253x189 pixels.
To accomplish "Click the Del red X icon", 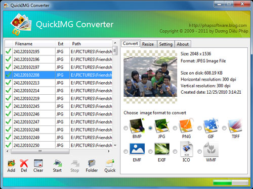I will pyautogui.click(x=24, y=163).
